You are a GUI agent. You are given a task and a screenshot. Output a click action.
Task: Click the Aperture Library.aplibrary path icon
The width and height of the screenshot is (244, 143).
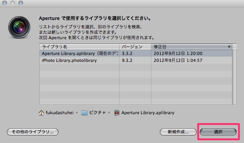click(117, 113)
